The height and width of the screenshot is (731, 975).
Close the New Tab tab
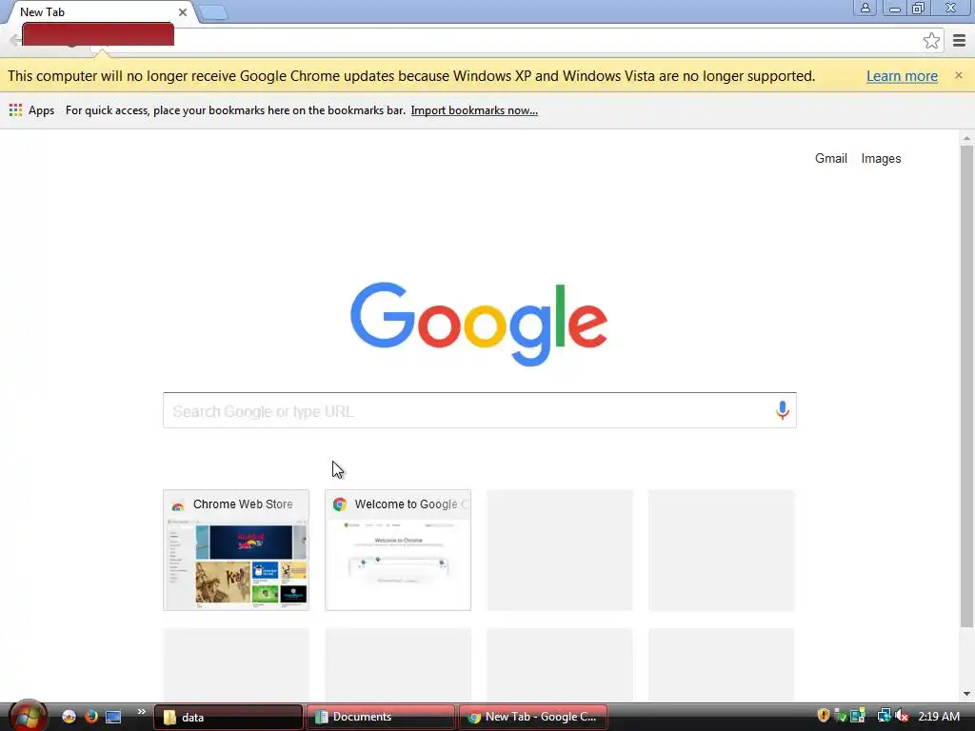coord(182,12)
